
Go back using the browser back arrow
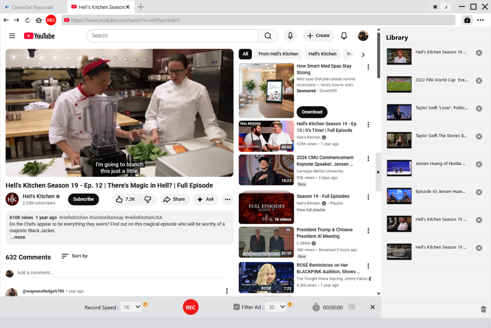point(6,20)
